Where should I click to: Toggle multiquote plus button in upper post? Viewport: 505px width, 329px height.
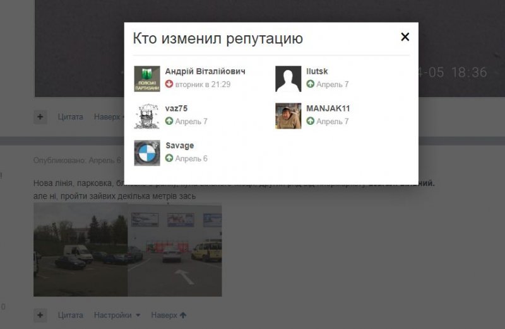[40, 117]
